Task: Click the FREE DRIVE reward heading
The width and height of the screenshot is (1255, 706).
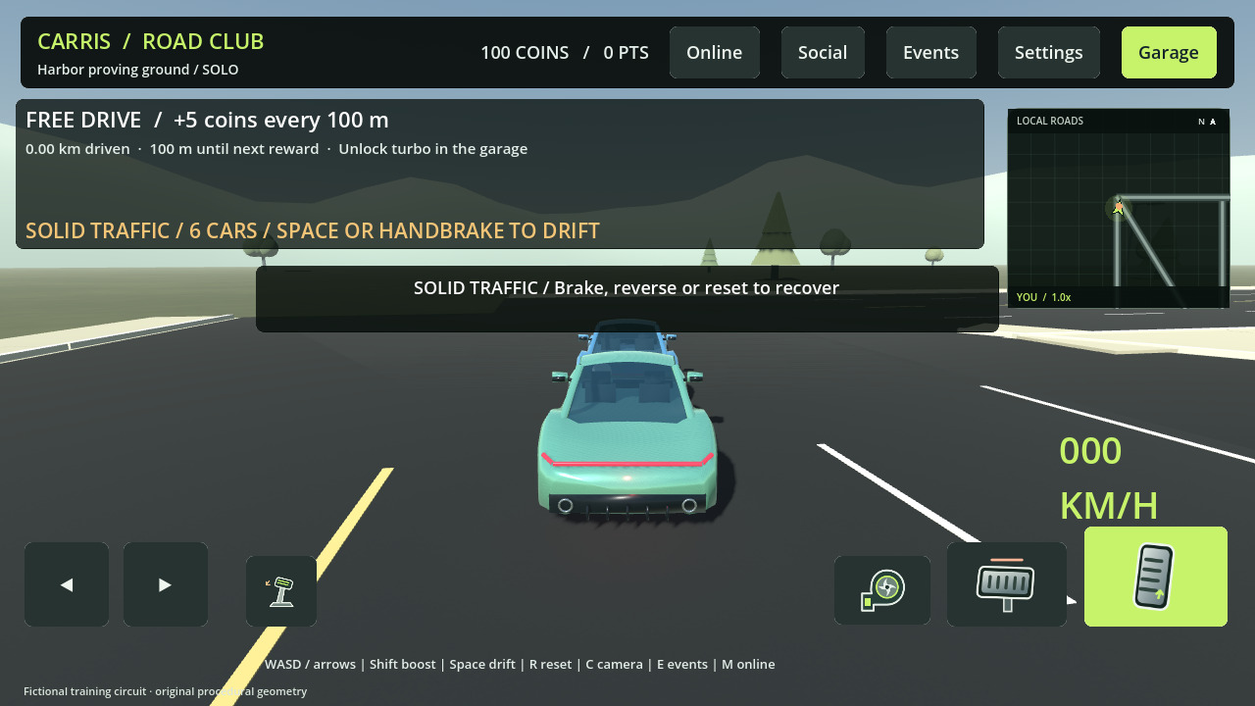Action: (x=207, y=120)
